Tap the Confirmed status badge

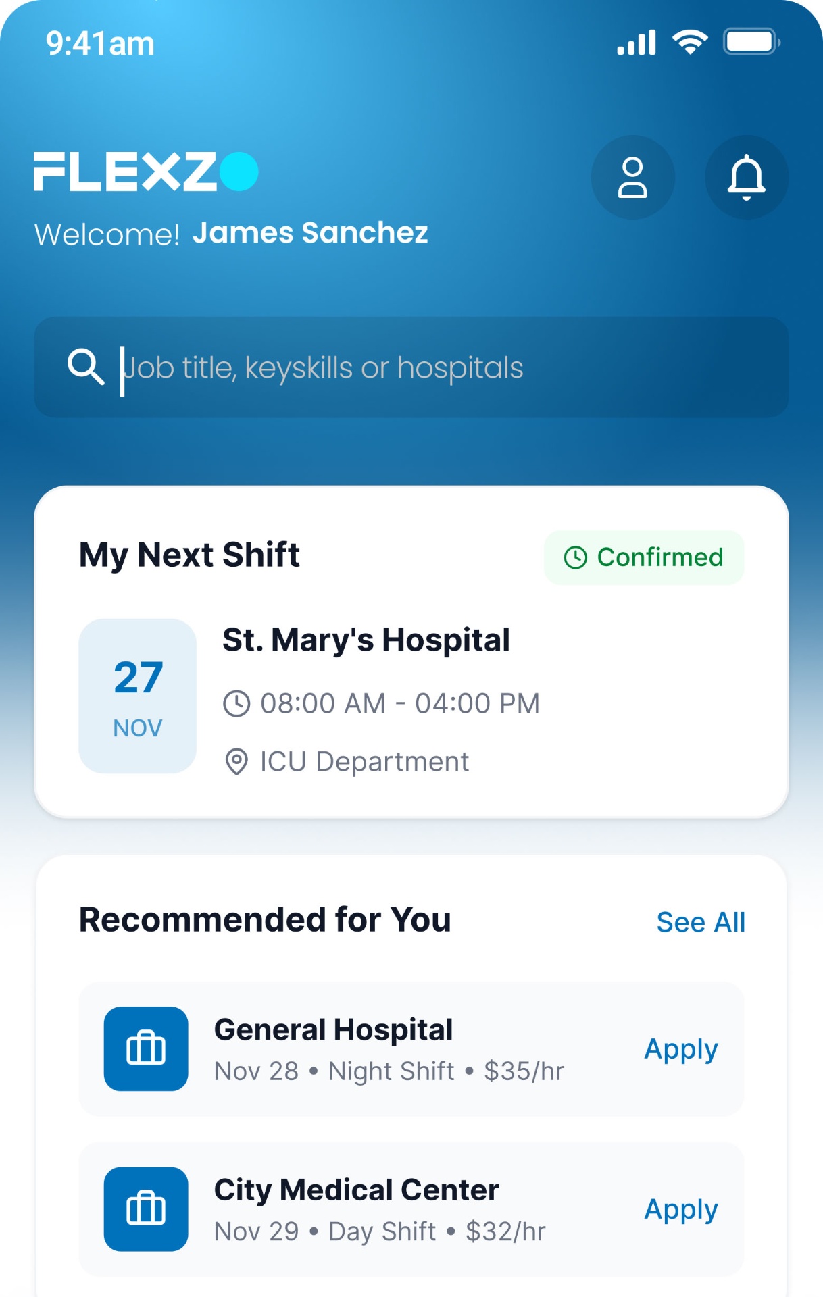[644, 557]
